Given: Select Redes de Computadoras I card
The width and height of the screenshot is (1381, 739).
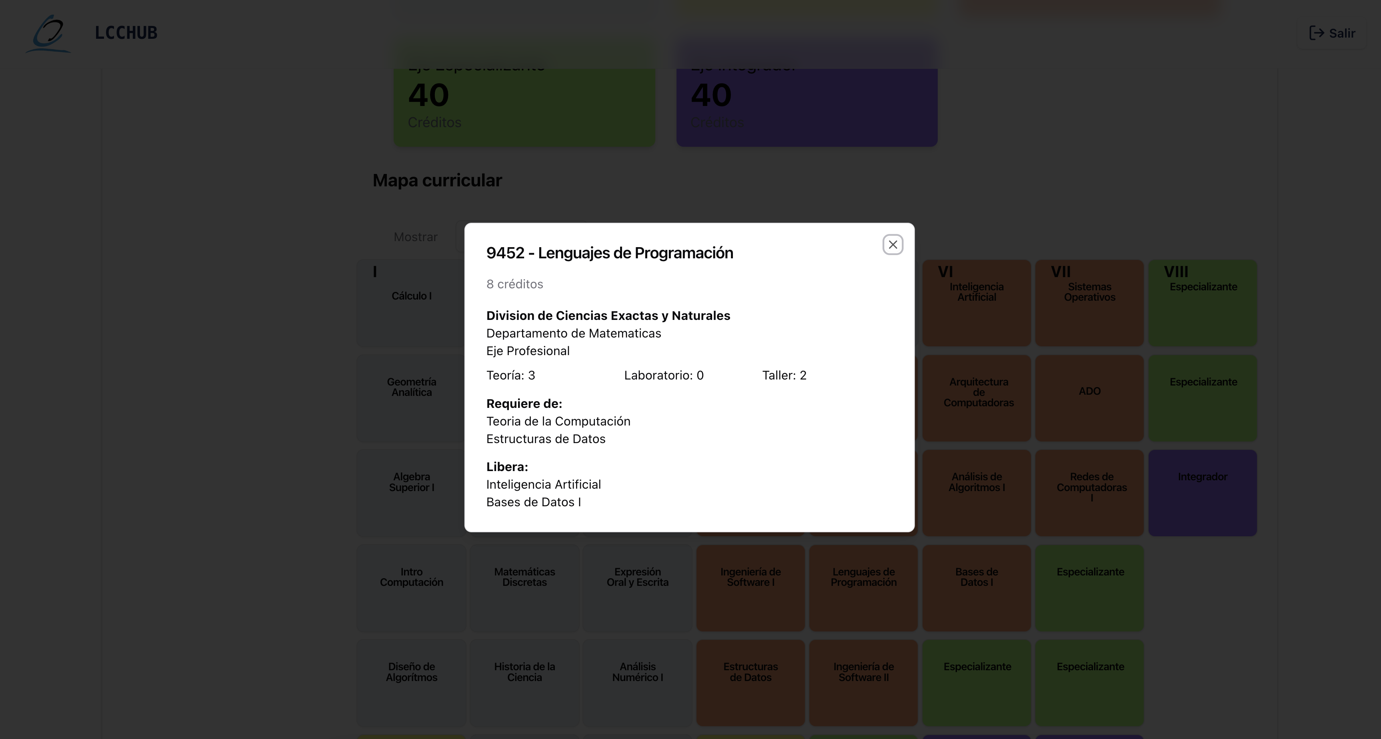Looking at the screenshot, I should tap(1090, 493).
